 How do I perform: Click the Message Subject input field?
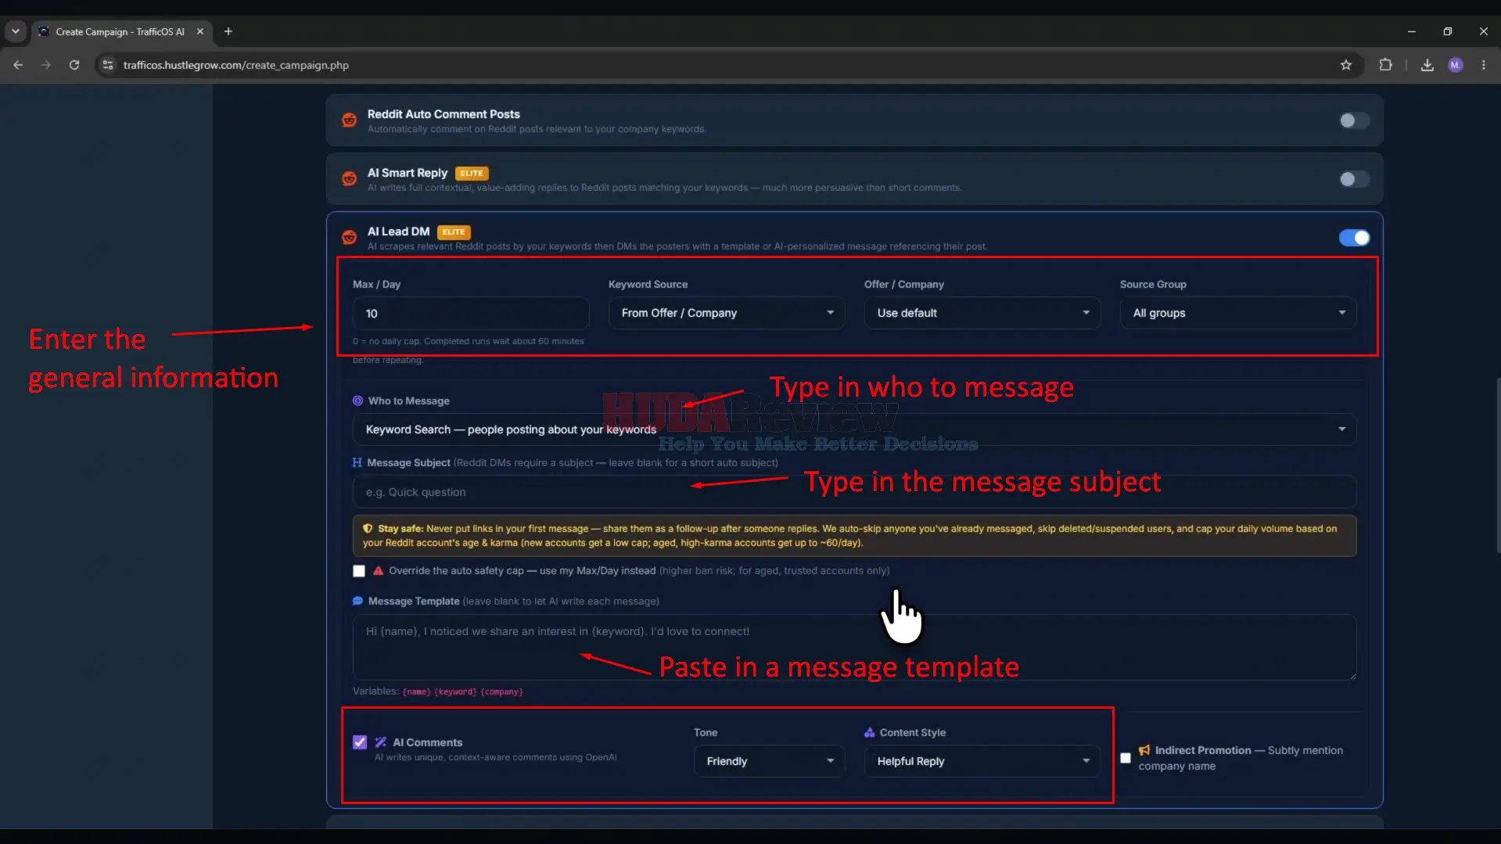click(854, 492)
